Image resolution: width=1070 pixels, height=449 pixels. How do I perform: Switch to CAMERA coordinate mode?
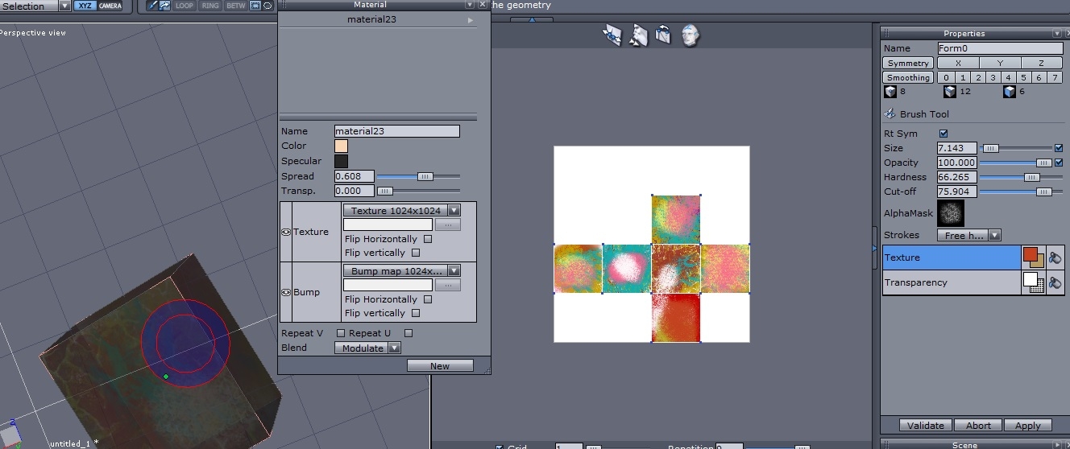[110, 6]
